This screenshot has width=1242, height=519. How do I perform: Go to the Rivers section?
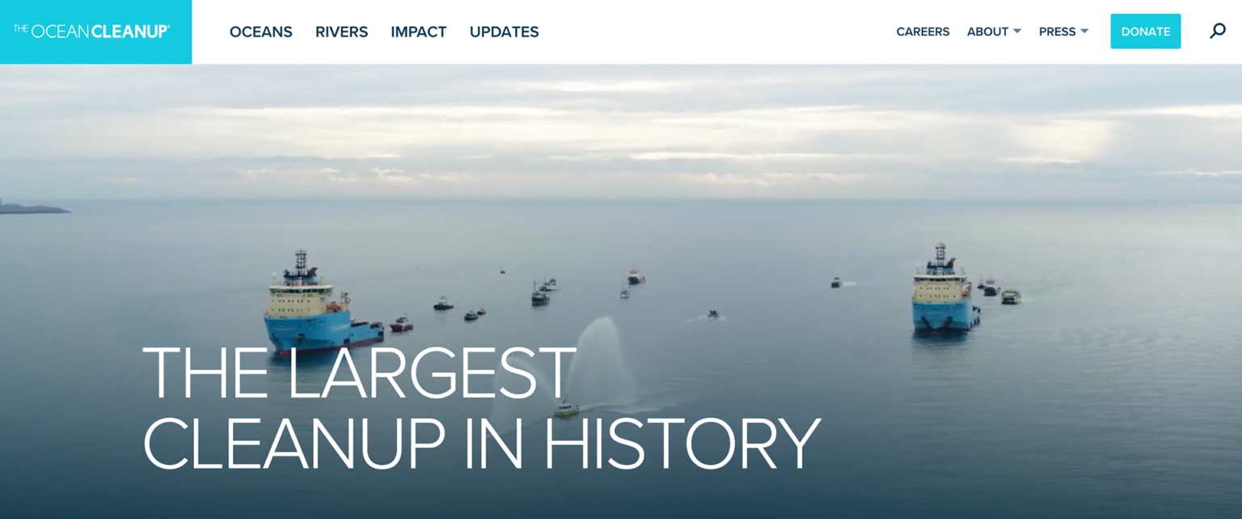point(341,32)
